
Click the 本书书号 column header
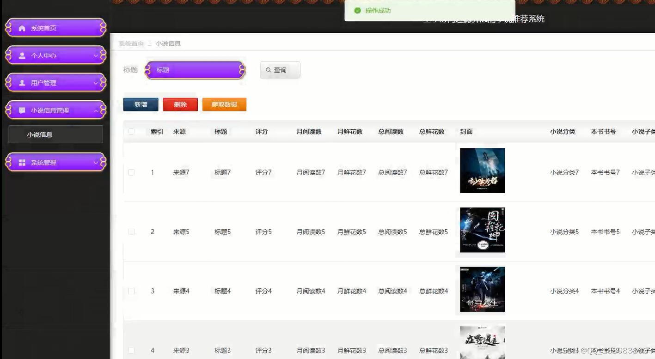tap(604, 132)
